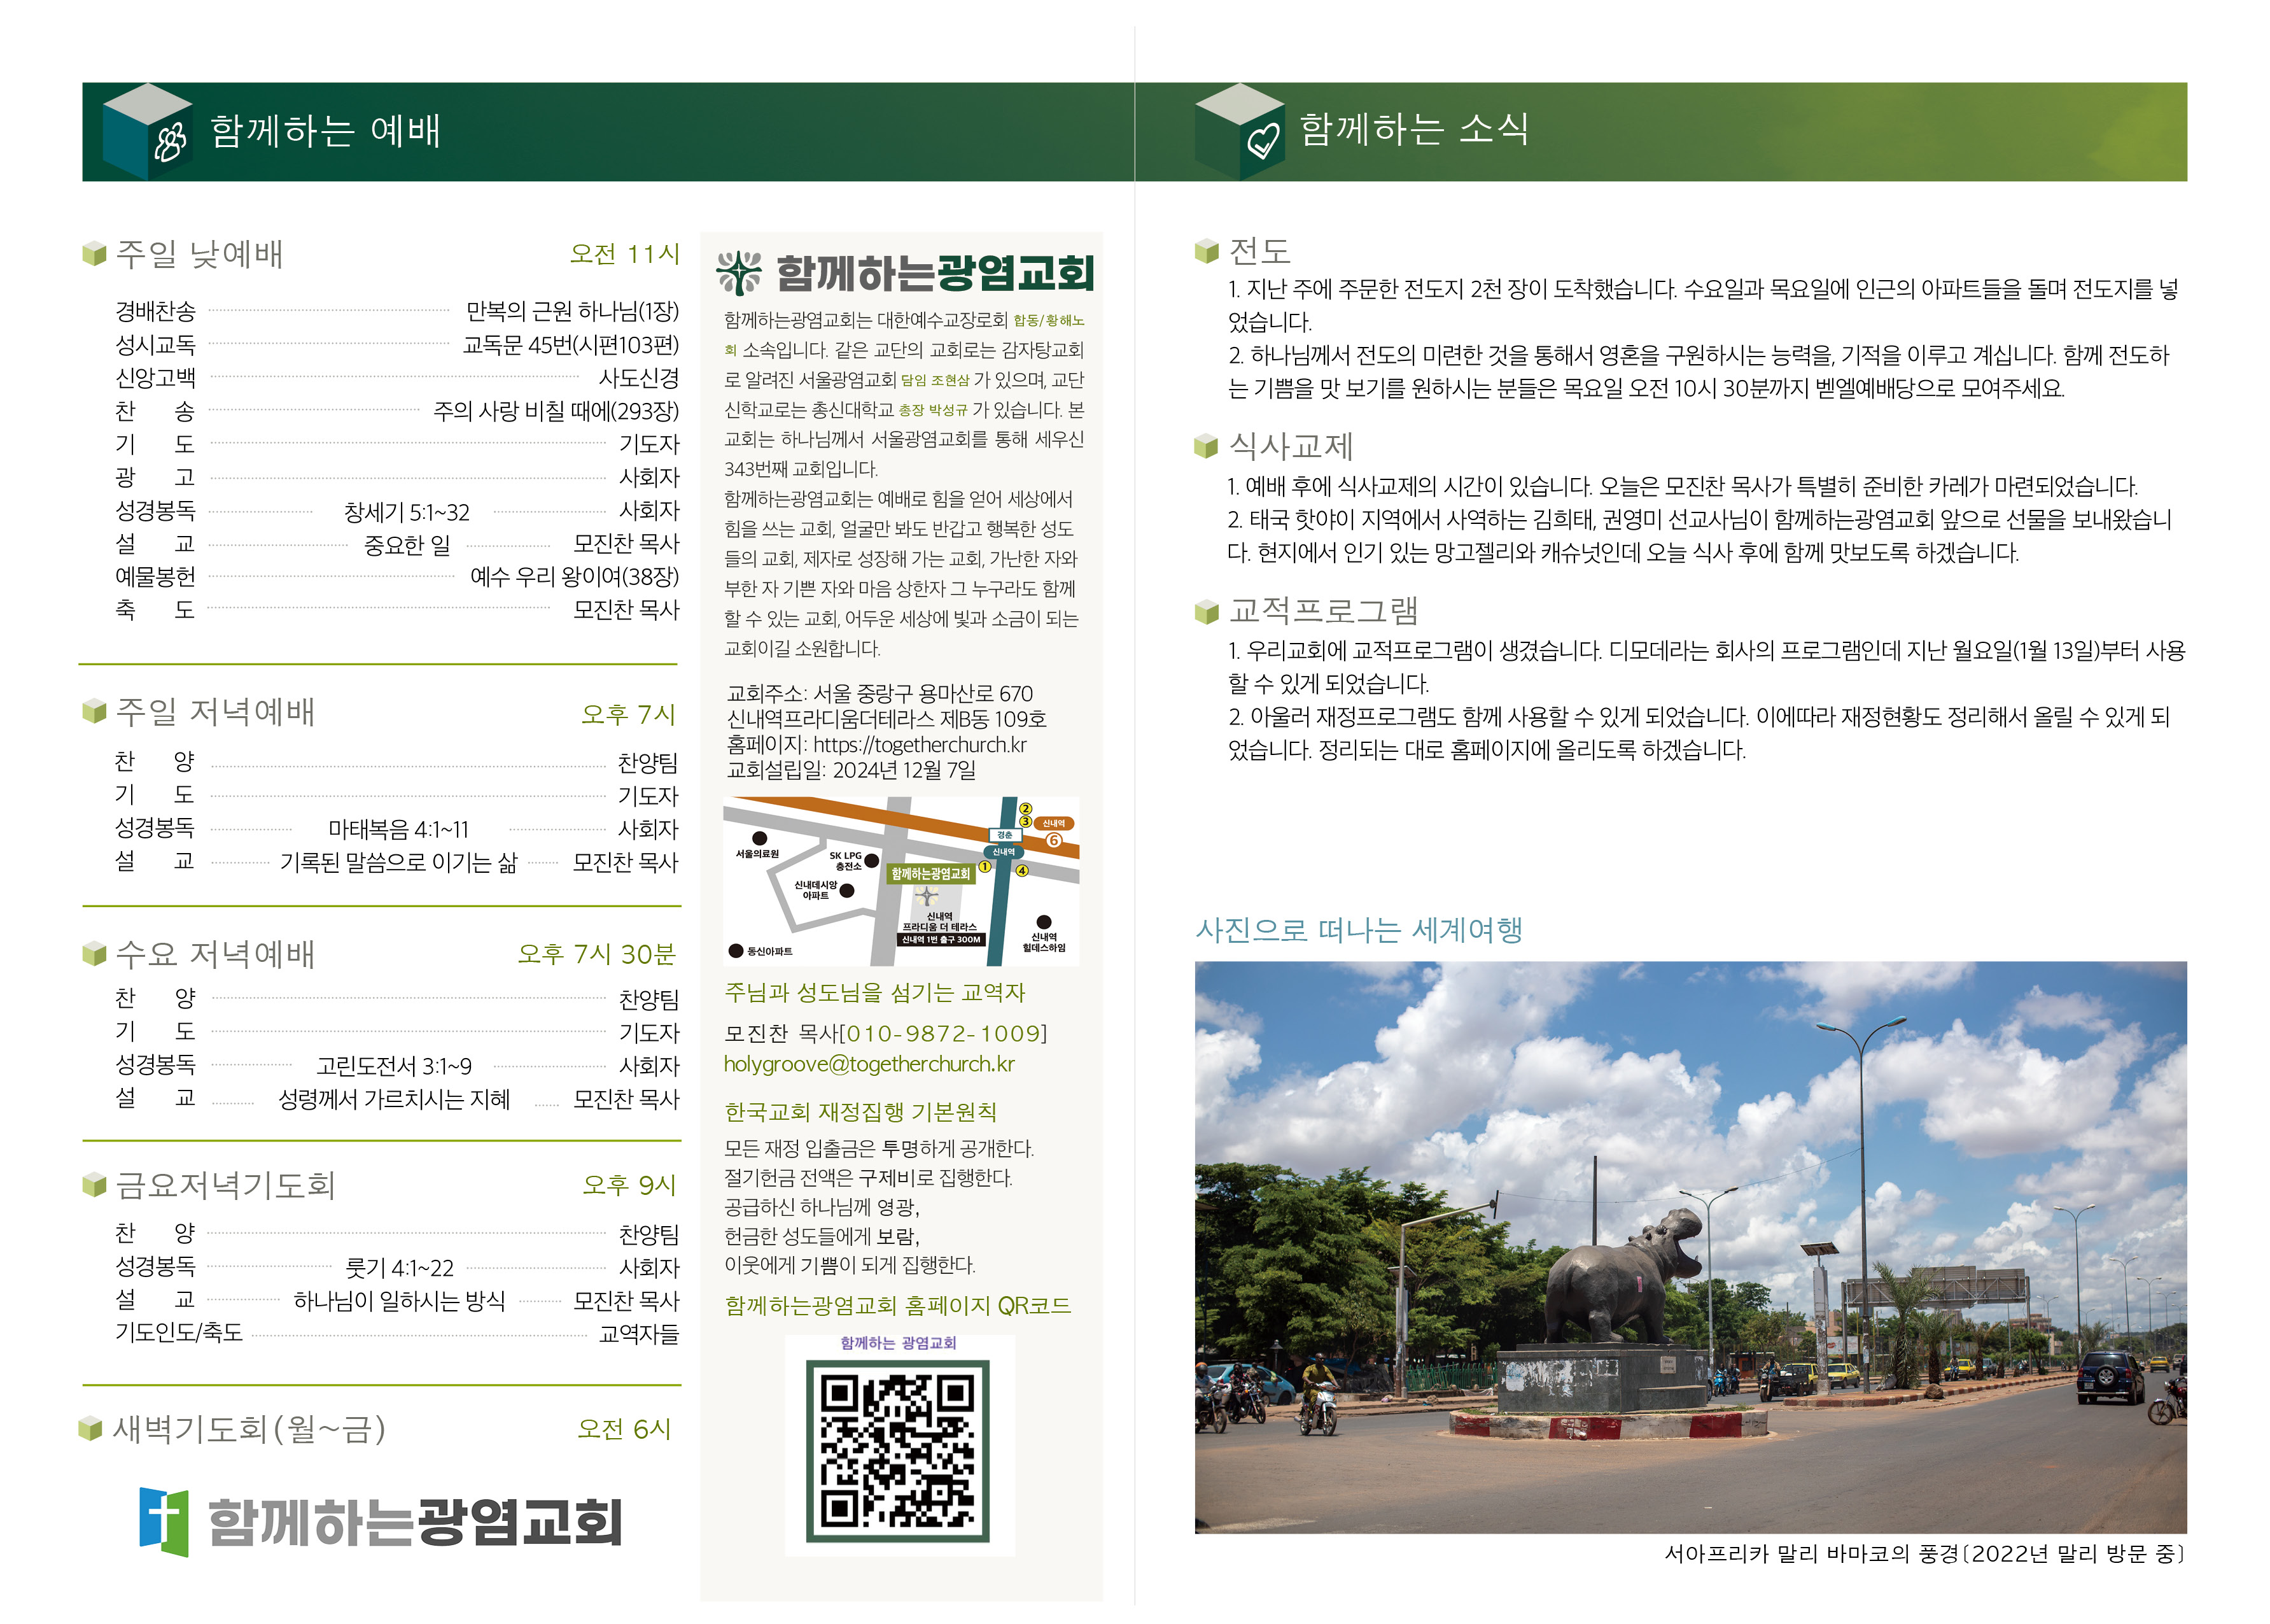Click the 오후 9시 prayer meeting time
This screenshot has height=1624, width=2270.
(x=630, y=1185)
